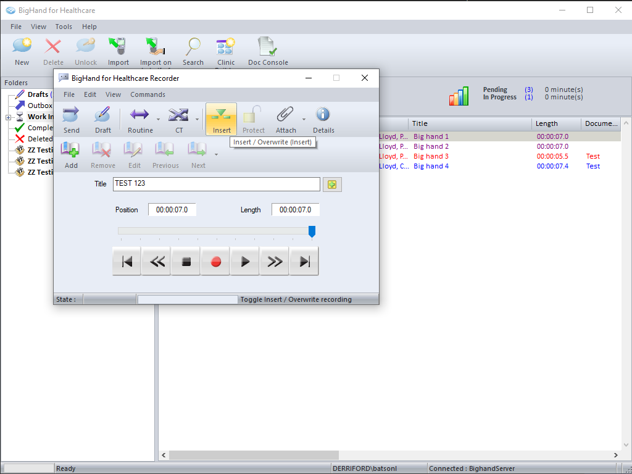Open the main window File menu
Screen dimensions: 632x474
coord(16,27)
